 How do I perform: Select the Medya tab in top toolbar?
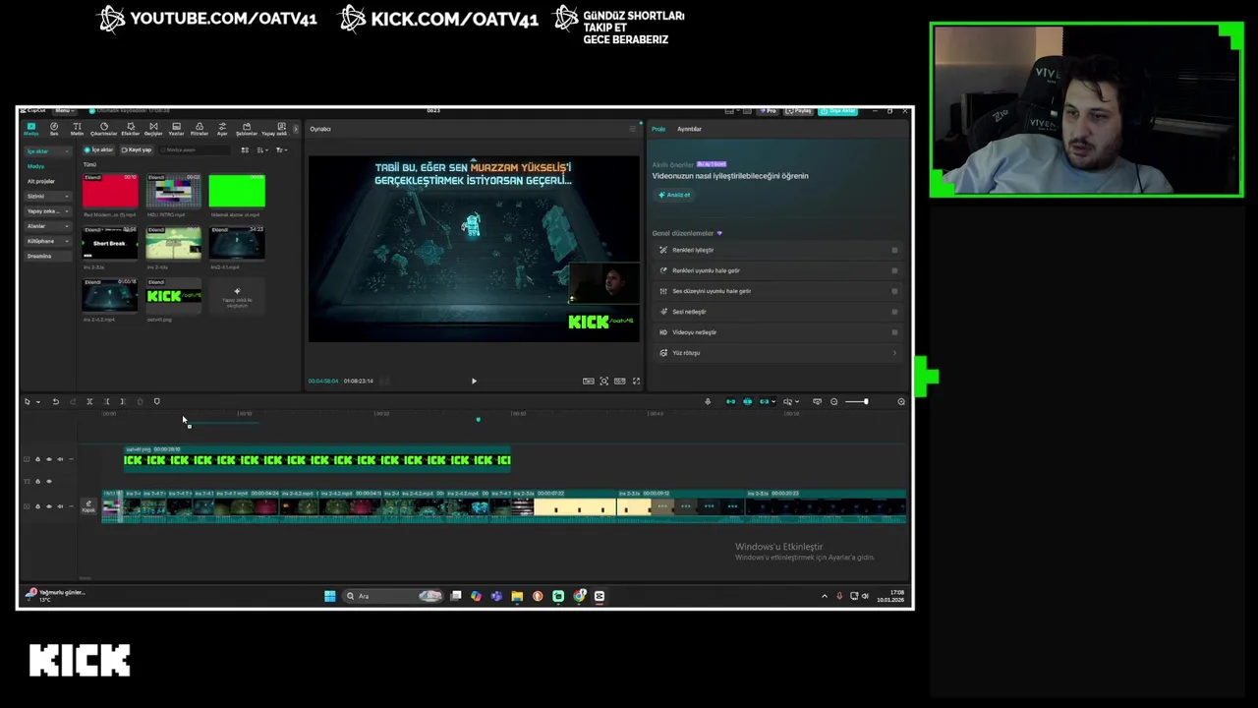pyautogui.click(x=31, y=129)
